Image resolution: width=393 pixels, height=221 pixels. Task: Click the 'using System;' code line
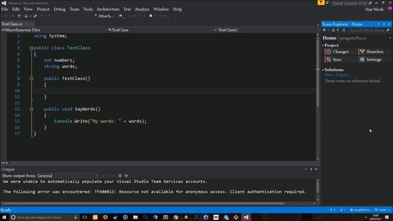coord(50,36)
